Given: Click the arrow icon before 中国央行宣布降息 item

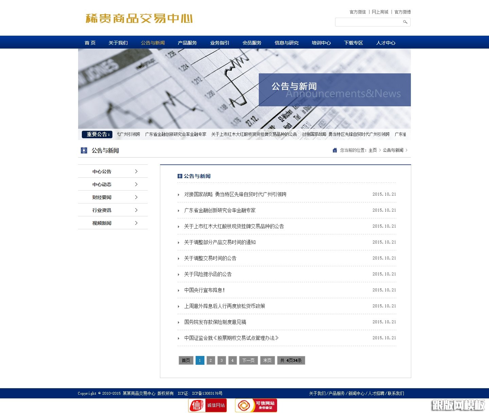Looking at the screenshot, I should click(x=179, y=291).
